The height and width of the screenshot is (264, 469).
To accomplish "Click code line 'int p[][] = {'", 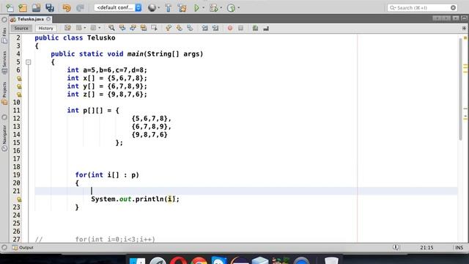I will tap(93, 111).
